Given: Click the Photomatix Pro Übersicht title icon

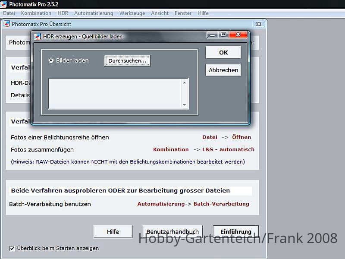Looking at the screenshot, I should pos(6,24).
